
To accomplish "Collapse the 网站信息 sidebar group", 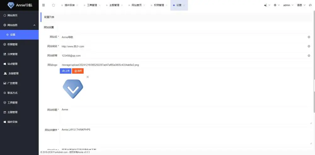I will 19,25.
